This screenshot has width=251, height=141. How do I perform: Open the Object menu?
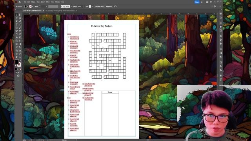coord(33,2)
